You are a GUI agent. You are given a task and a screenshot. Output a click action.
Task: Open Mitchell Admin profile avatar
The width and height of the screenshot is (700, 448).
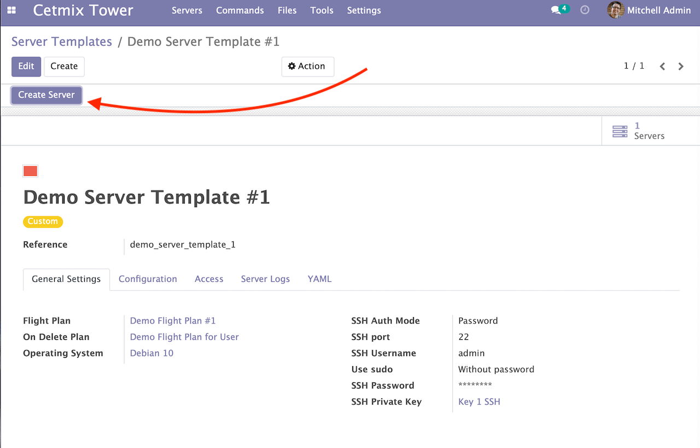(615, 10)
